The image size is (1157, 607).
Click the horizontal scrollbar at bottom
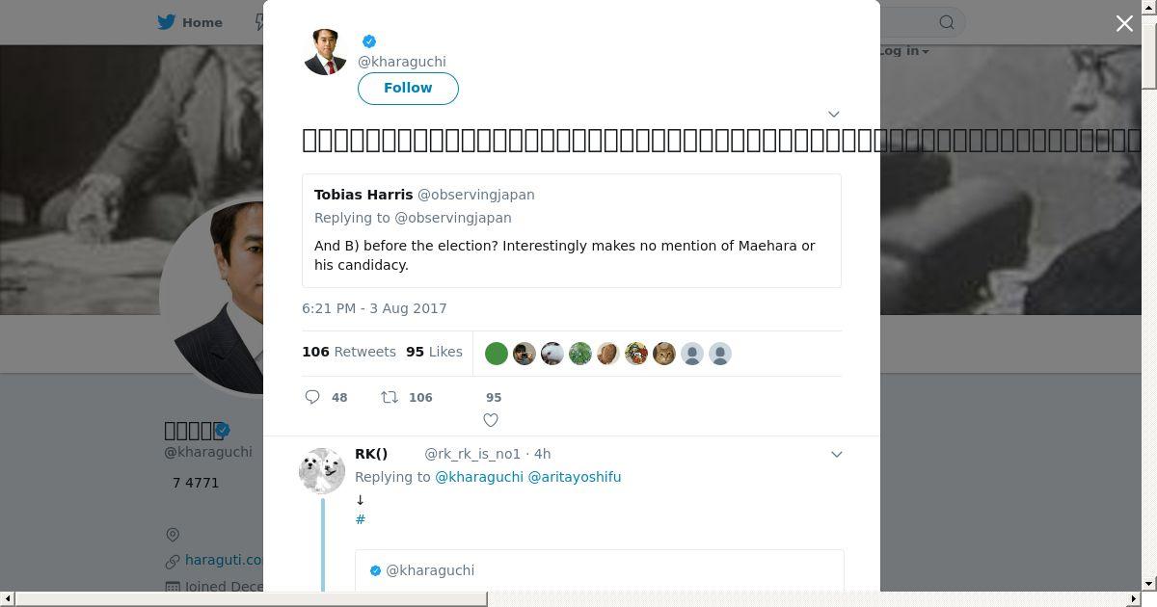click(x=251, y=599)
